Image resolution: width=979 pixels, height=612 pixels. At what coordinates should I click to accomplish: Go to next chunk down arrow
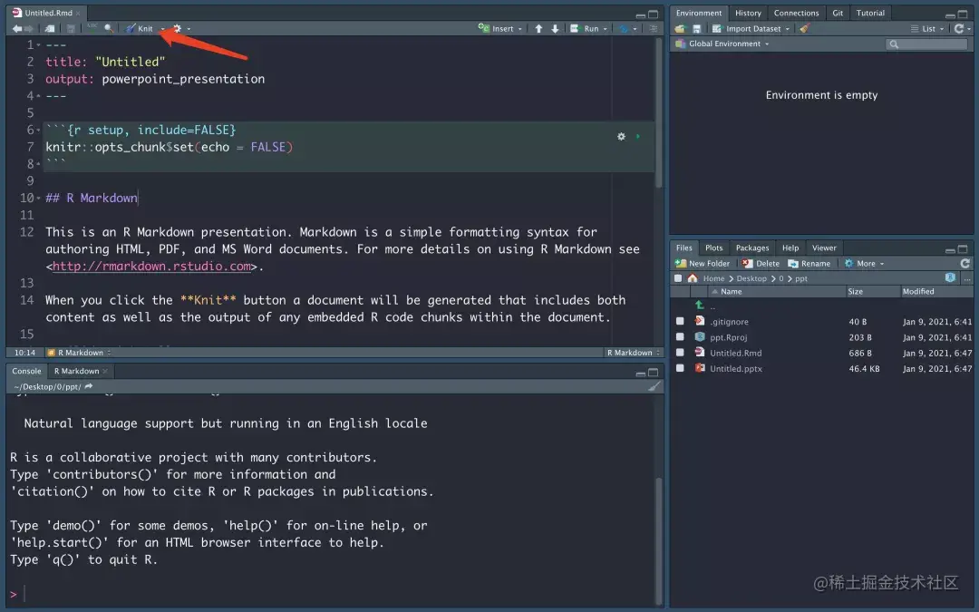[555, 29]
